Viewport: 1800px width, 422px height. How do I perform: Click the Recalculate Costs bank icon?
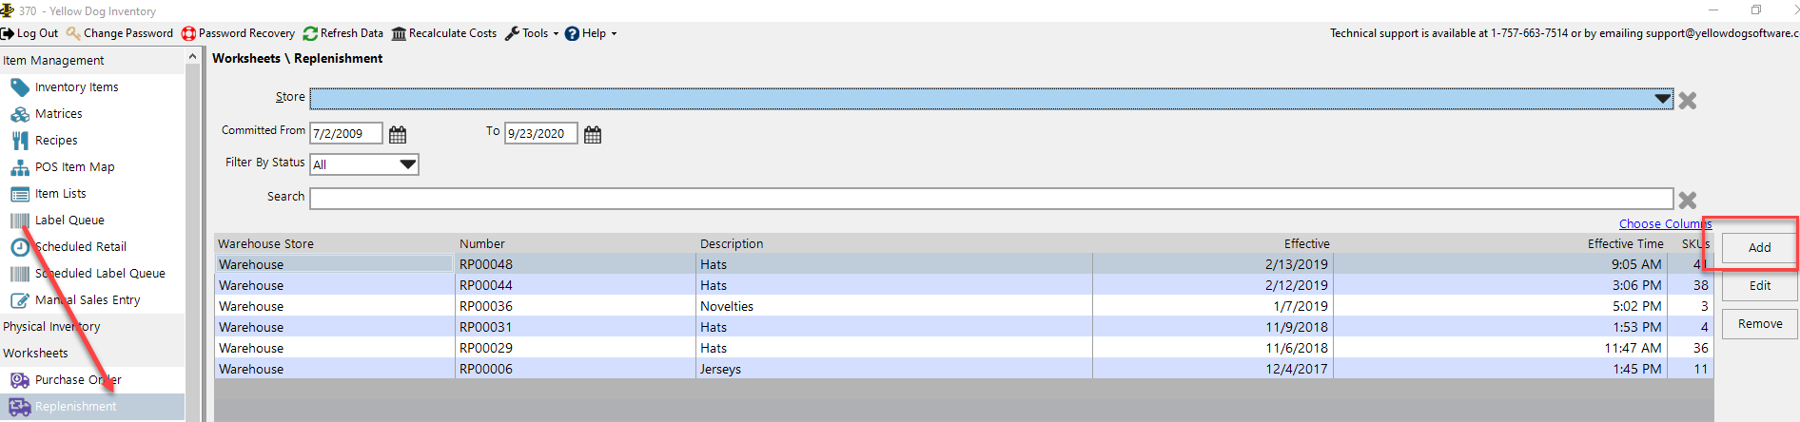[x=399, y=33]
